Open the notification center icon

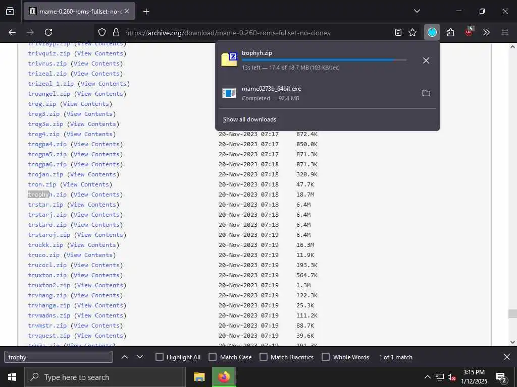click(x=501, y=377)
